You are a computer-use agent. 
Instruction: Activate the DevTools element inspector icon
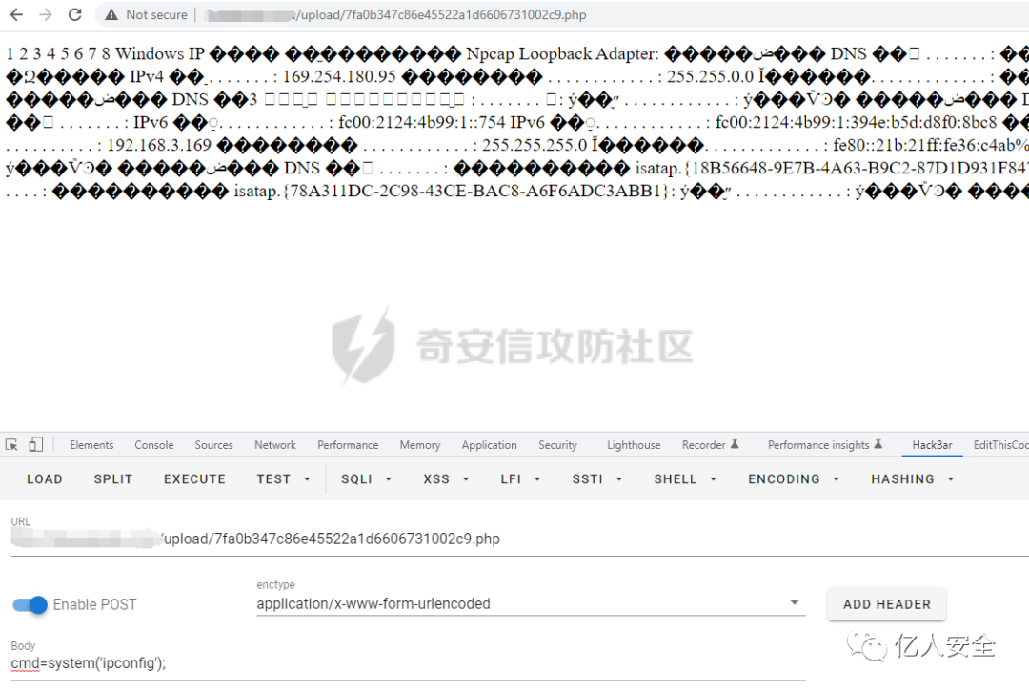pyautogui.click(x=11, y=444)
